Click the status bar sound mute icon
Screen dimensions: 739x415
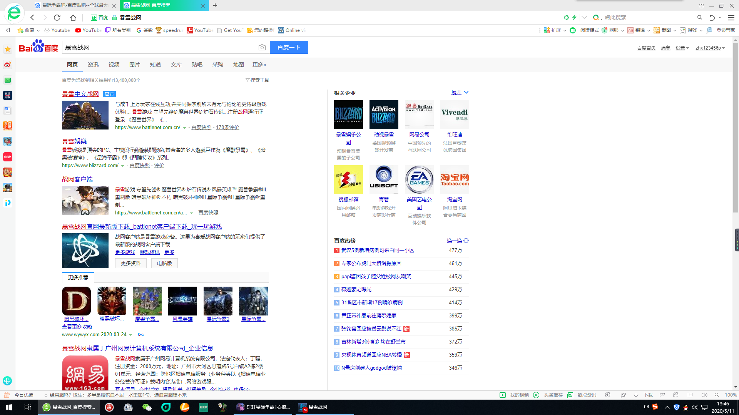click(x=704, y=395)
